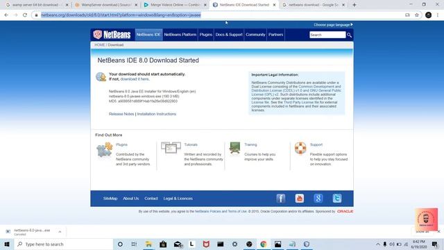Open Task View on taskbar

(x=134, y=244)
